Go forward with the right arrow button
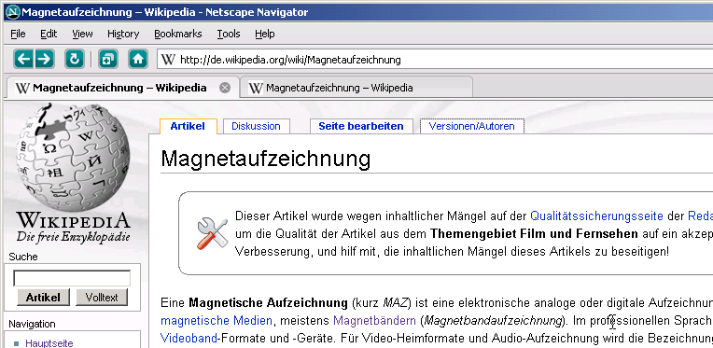This screenshot has height=348, width=713. click(44, 59)
